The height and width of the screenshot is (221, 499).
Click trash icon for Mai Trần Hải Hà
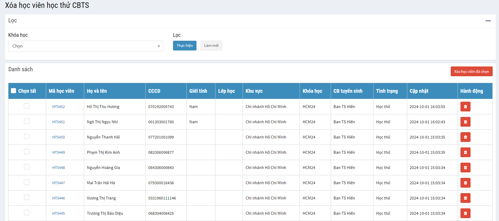coord(465,183)
